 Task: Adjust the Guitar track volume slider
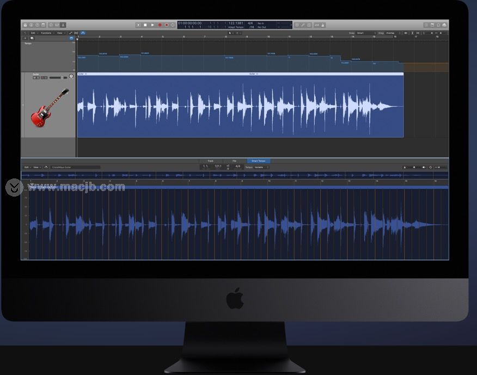click(58, 78)
